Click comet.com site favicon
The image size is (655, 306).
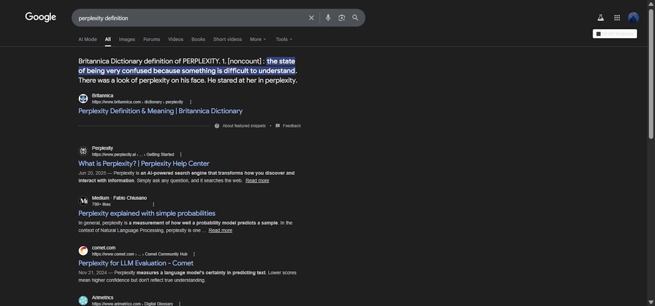click(x=83, y=251)
